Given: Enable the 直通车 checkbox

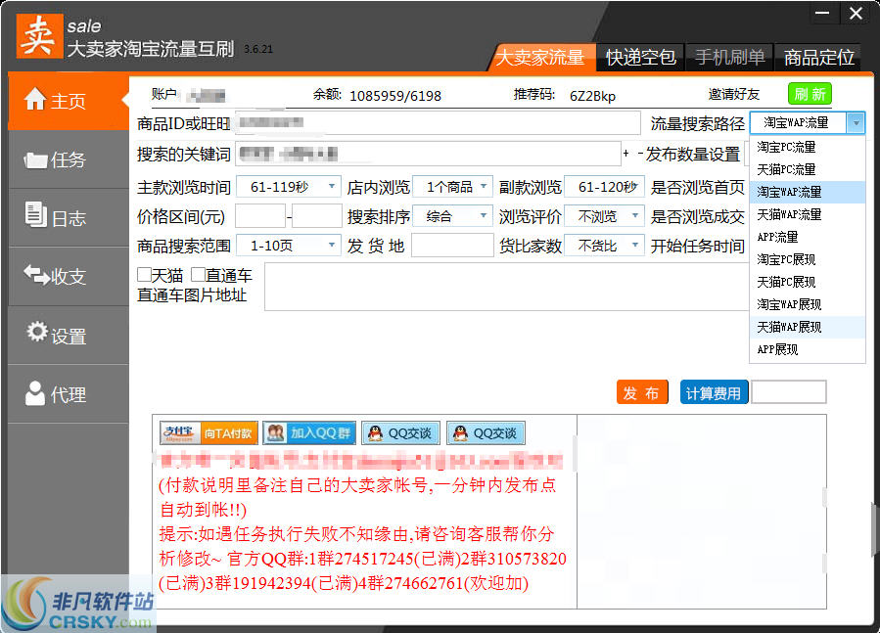Looking at the screenshot, I should point(198,274).
